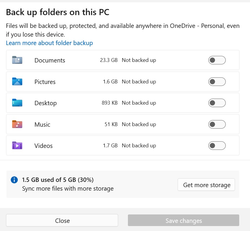Viewport: 250px width, 231px height.
Task: Turn on Pictures backup toggle
Action: click(217, 82)
